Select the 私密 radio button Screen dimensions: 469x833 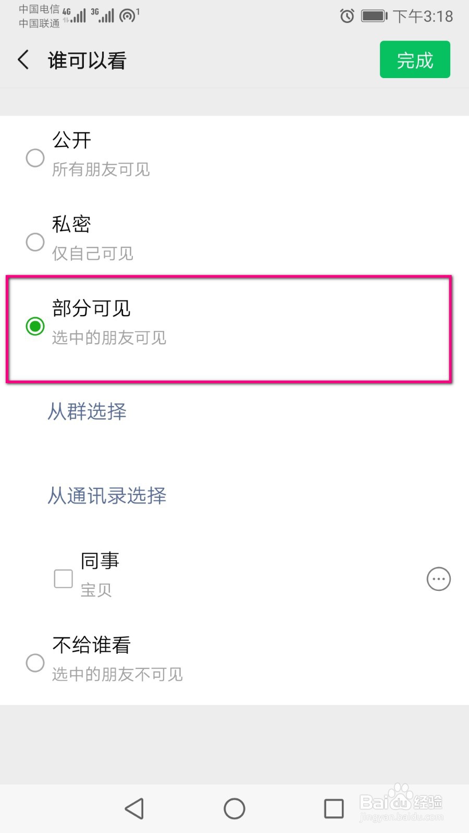click(x=35, y=242)
